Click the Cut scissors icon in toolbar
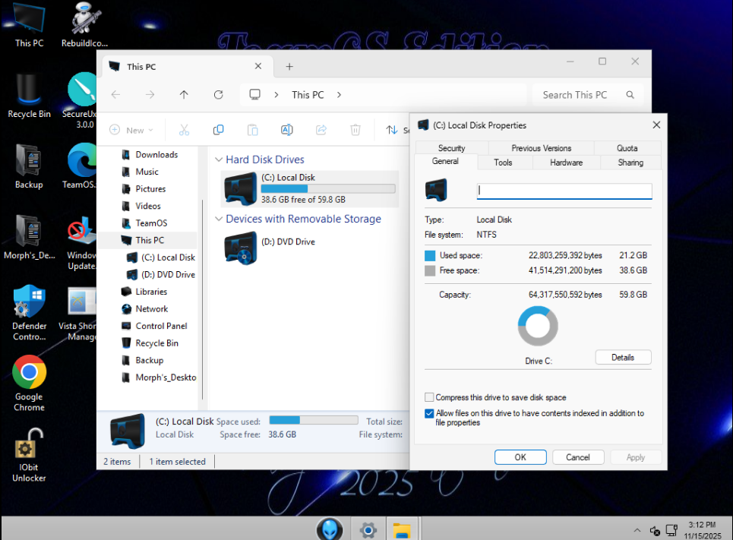733x540 pixels. 184,130
